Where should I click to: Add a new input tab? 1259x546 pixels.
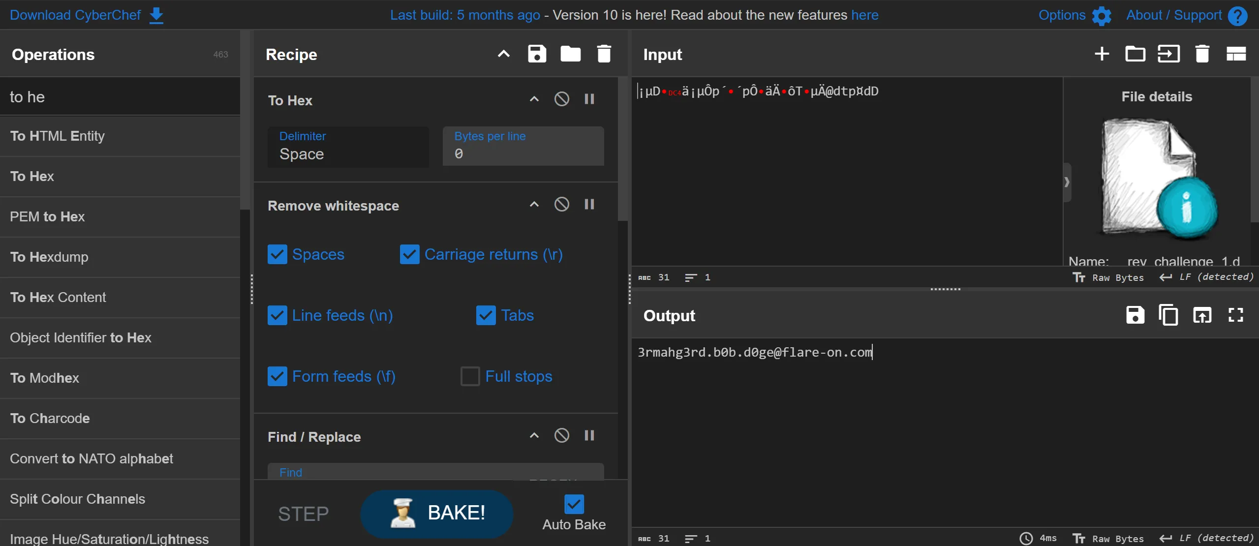tap(1102, 54)
